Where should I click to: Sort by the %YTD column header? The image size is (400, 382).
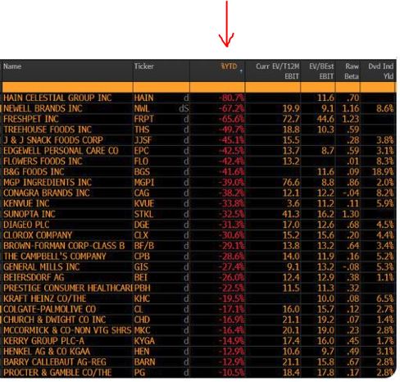(229, 66)
